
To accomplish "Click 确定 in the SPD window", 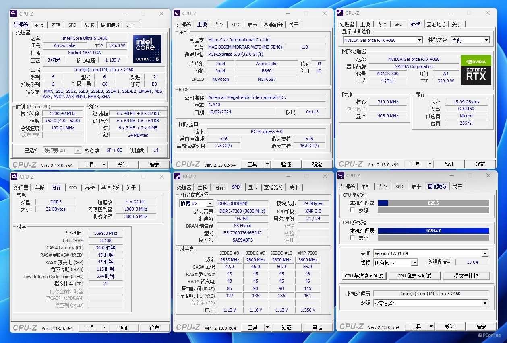I will (x=318, y=327).
